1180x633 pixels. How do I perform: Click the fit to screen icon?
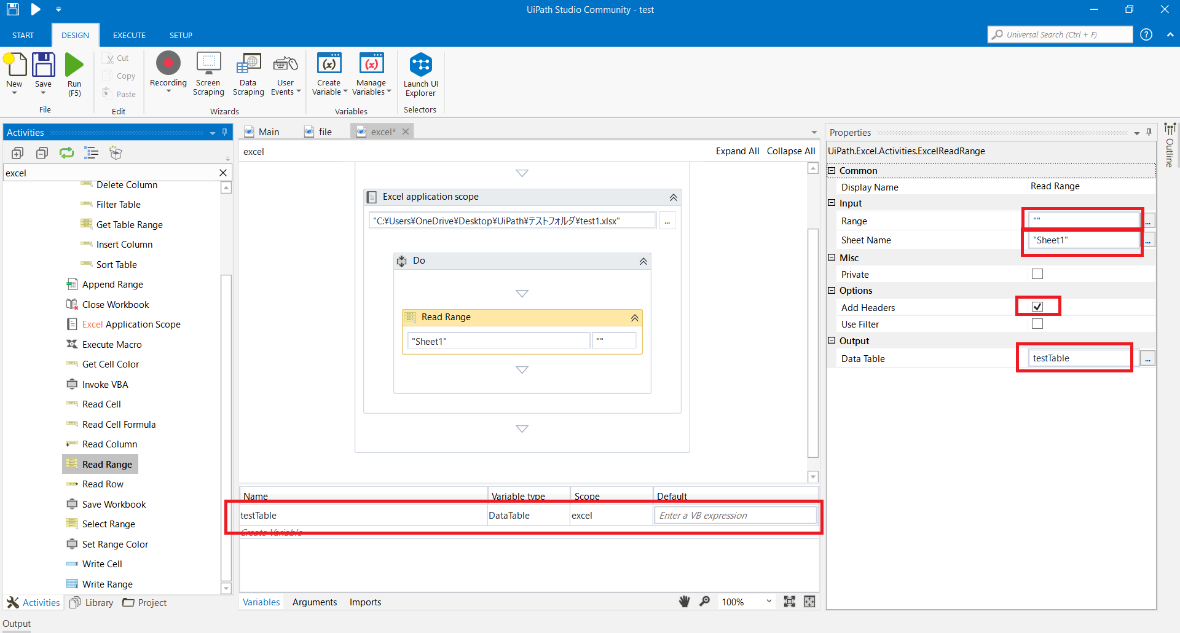pos(790,602)
